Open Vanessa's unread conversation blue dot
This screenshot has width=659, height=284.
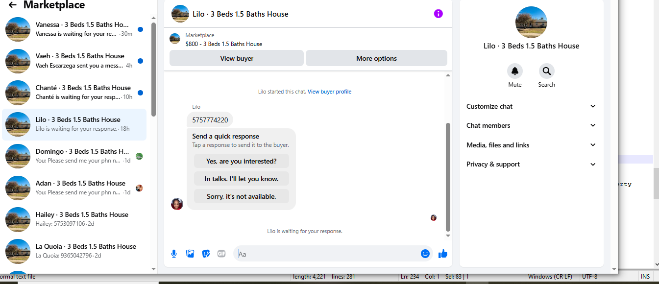point(141,29)
